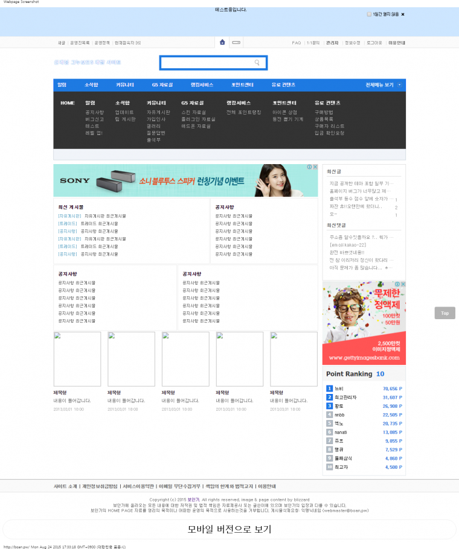Screen dimensions: 459x549
Task: Open the first broken image thumbnail
Action: click(77, 359)
